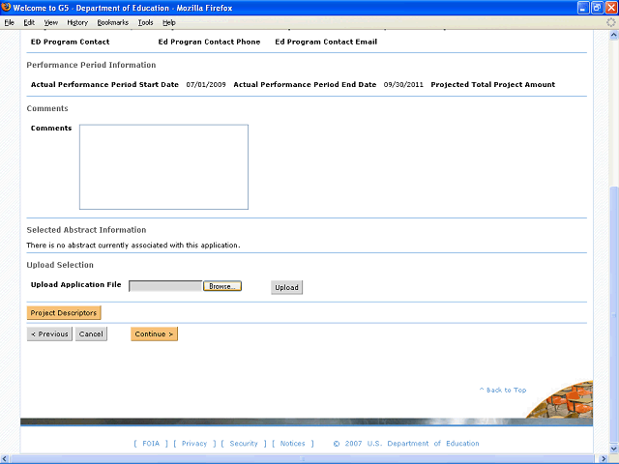This screenshot has height=464, width=619.
Task: Cancel the application form
Action: click(x=91, y=333)
